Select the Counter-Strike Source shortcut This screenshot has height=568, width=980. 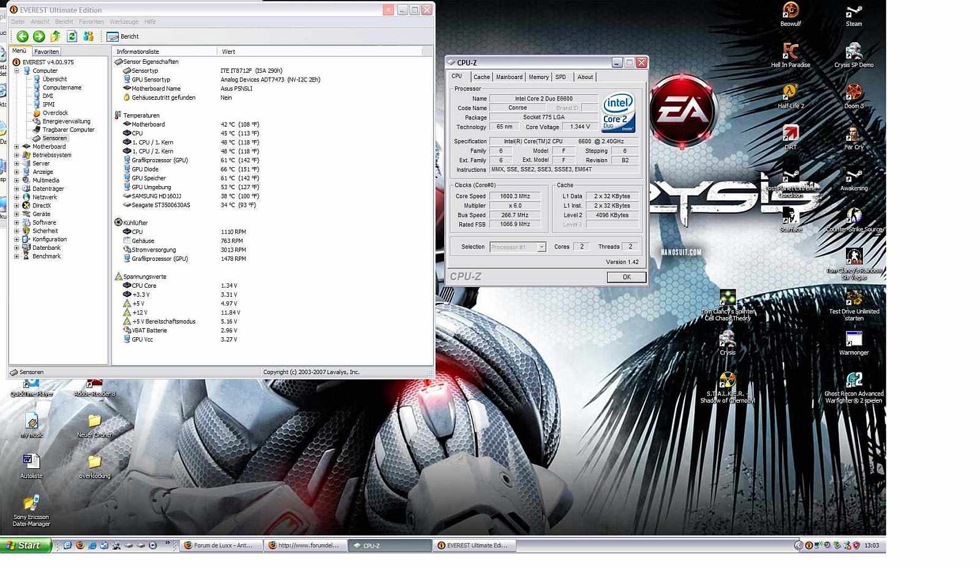click(x=854, y=219)
